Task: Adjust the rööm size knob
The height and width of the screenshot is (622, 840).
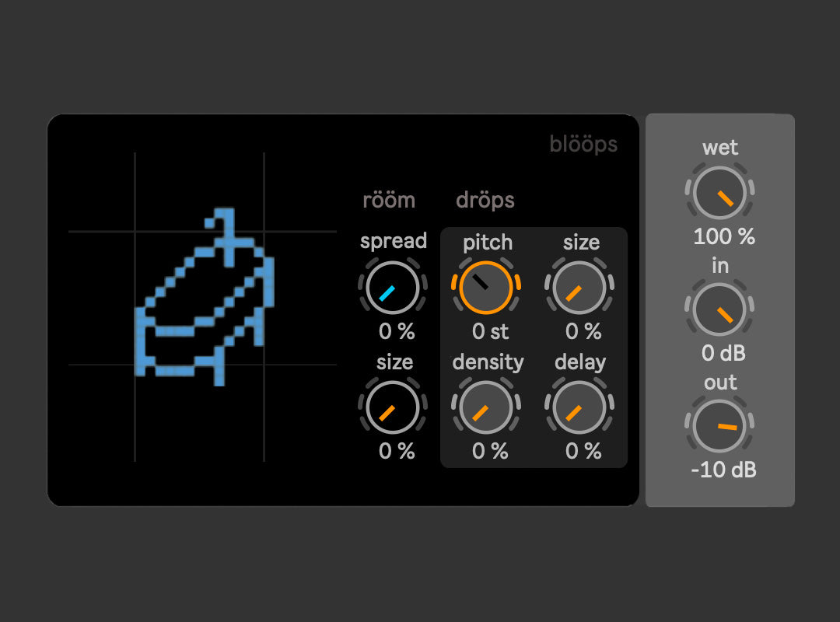Action: [x=393, y=407]
